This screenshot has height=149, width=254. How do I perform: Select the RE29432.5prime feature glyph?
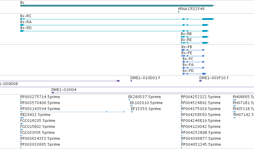pyautogui.click(x=22, y=118)
